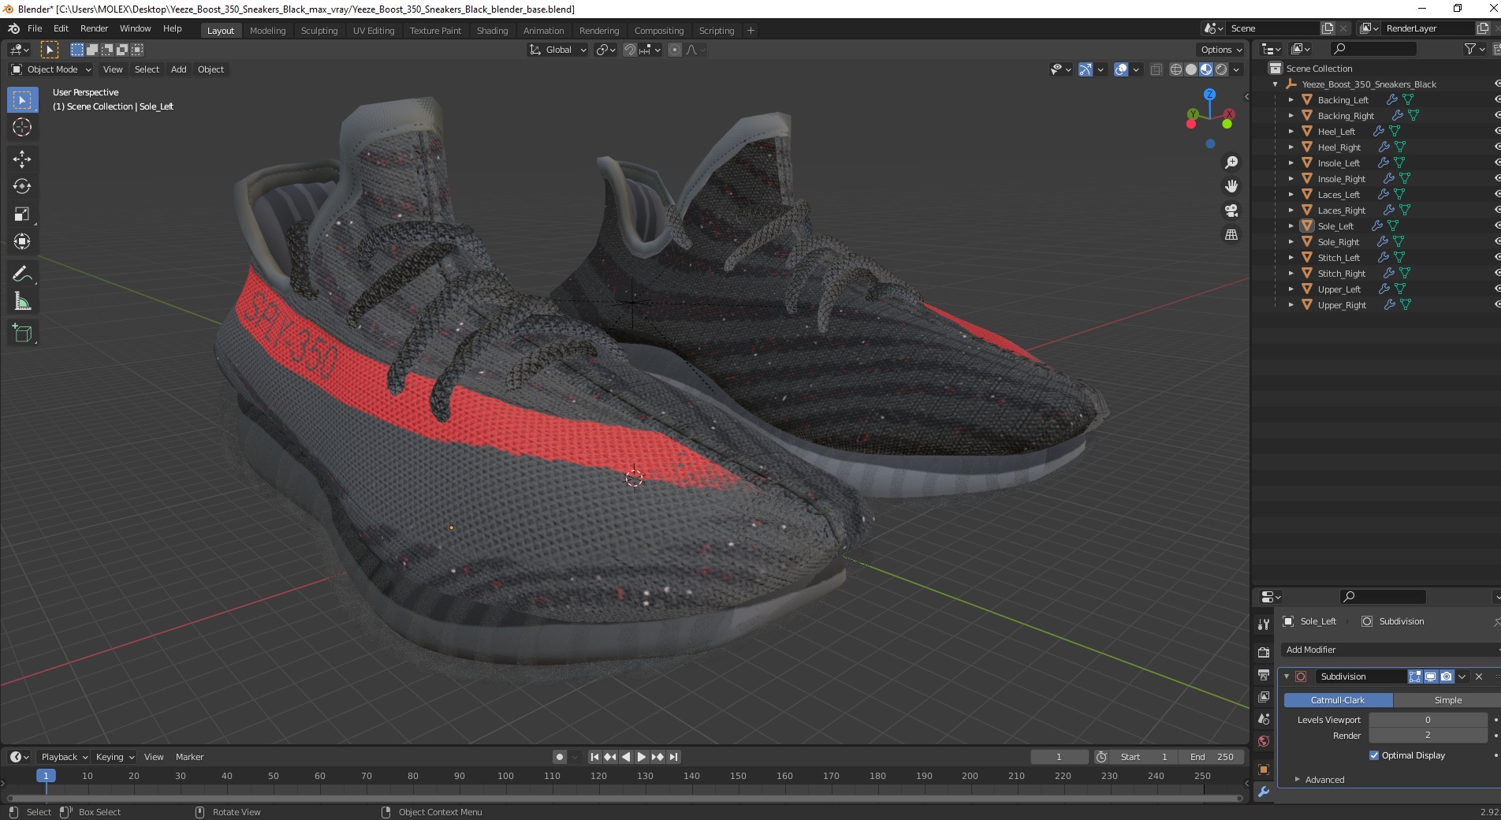This screenshot has height=820, width=1501.
Task: Open the View Layer properties tab
Action: [x=1264, y=697]
